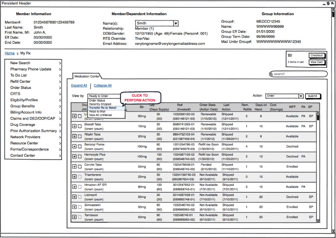Click the Pended order state cell
Image resolution: width=336 pixels, height=238 pixels.
tap(206, 165)
